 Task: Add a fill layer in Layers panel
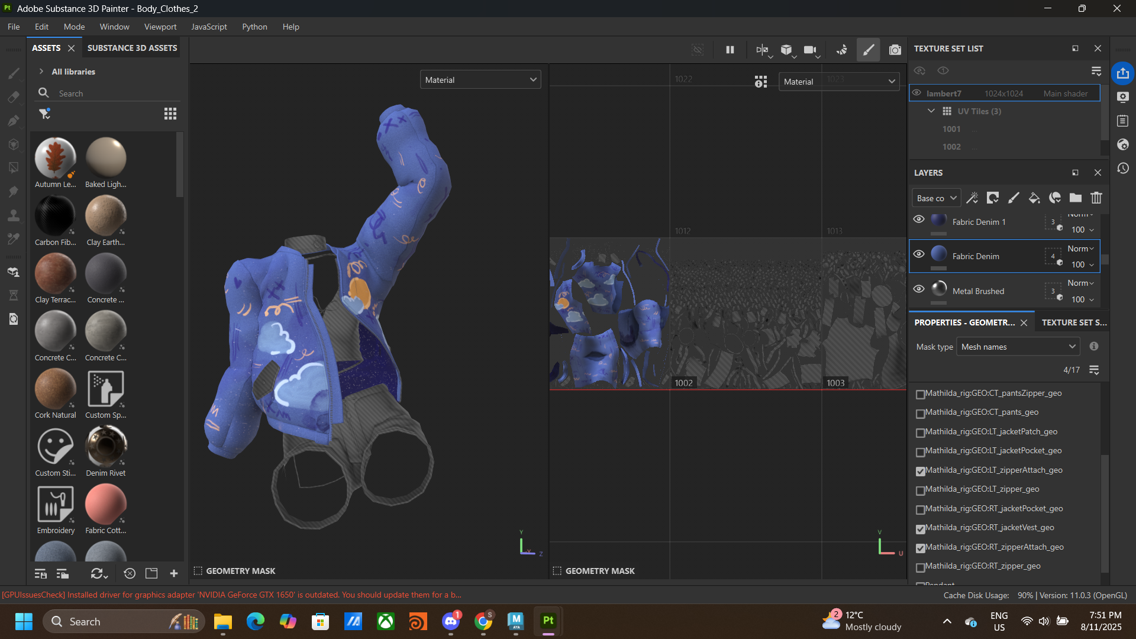[1034, 198]
